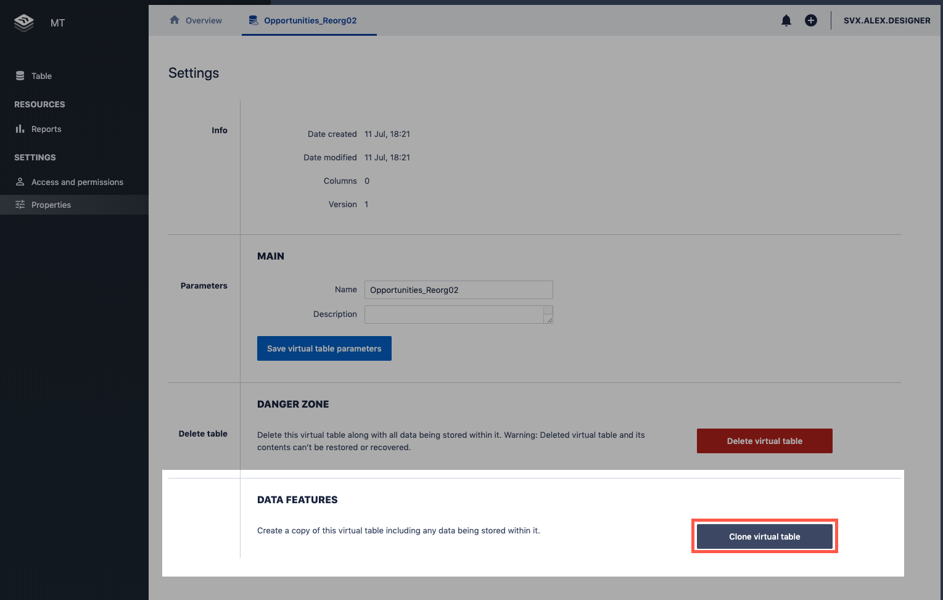Select the Opportunities_Reorg02 tab
Viewport: 943px width, 600px height.
(310, 20)
